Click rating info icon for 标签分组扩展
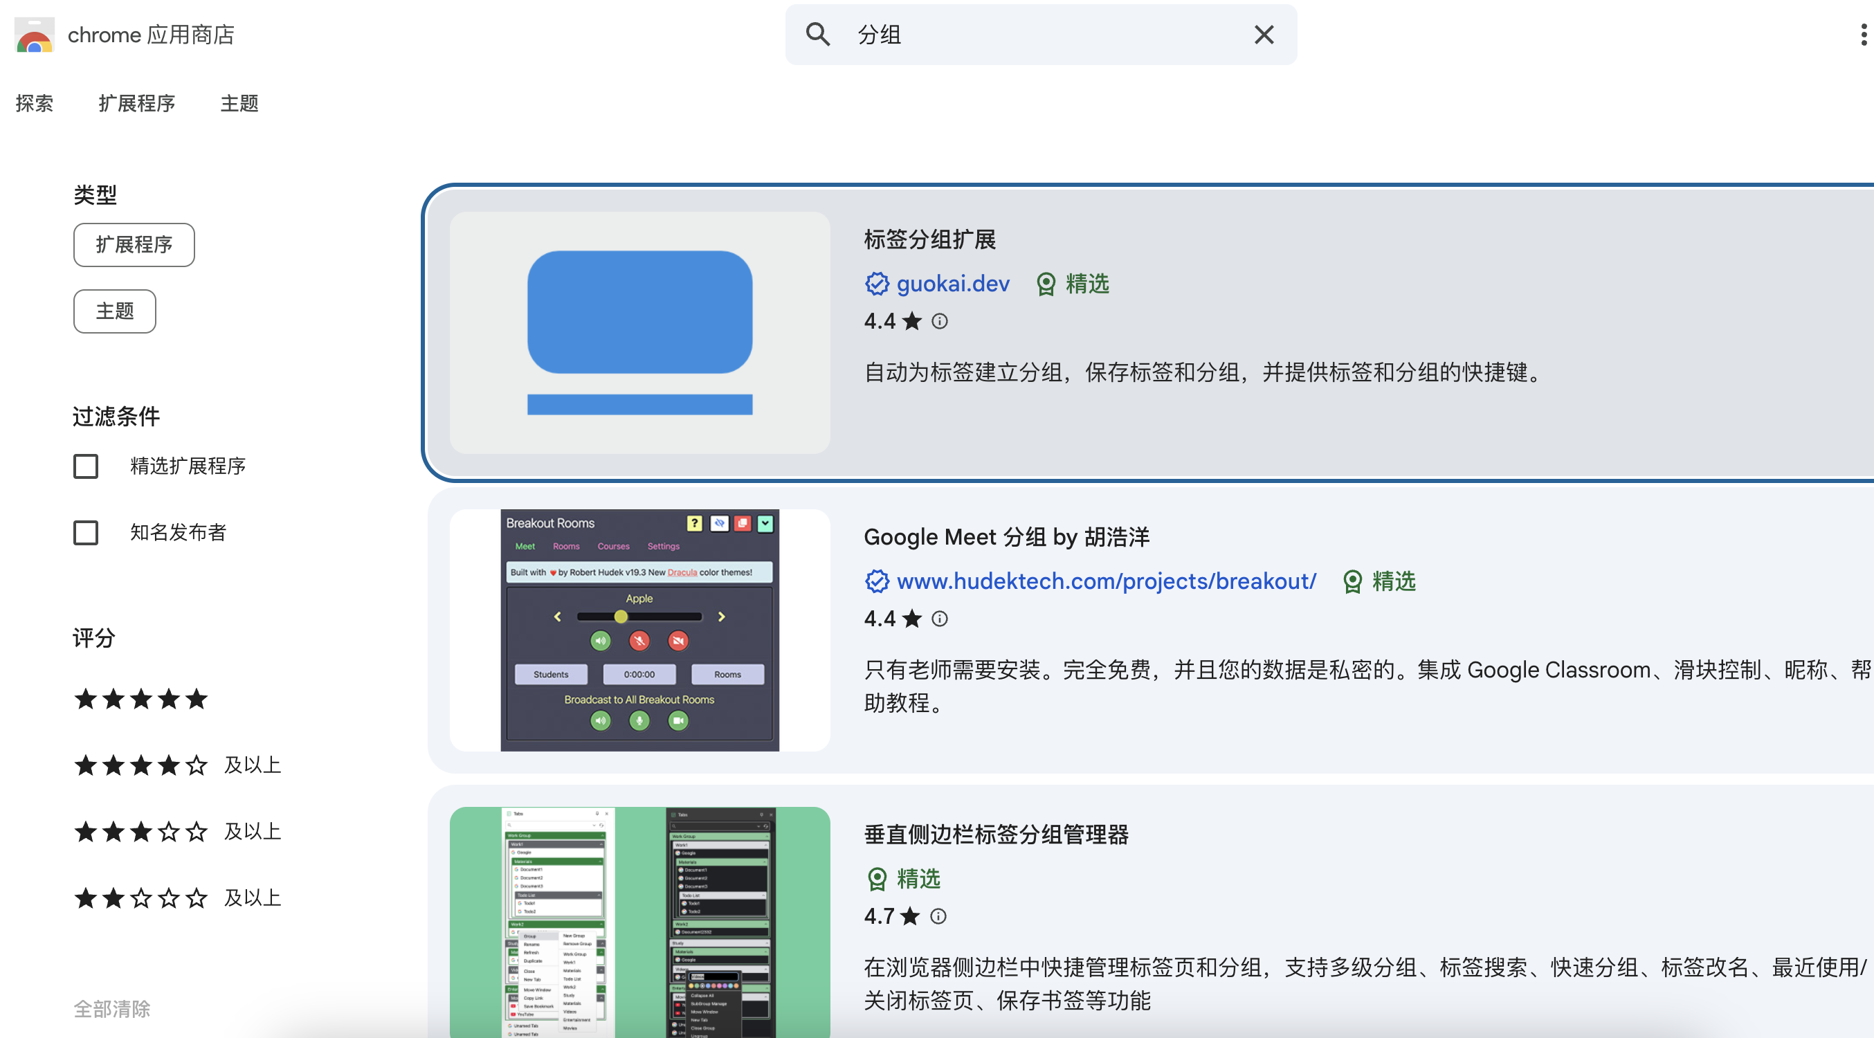 pyautogui.click(x=939, y=321)
